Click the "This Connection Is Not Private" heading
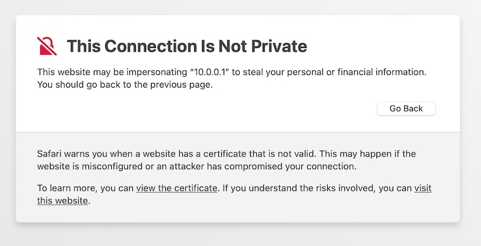This screenshot has height=246, width=481. coord(186,46)
